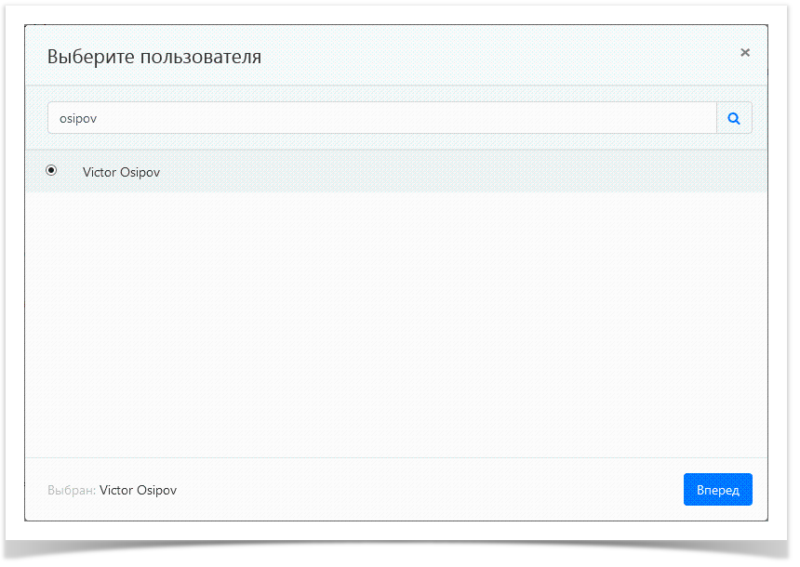Screen dimensions: 800x567
Task: Click the osipov text in the search bar
Action: click(x=78, y=118)
